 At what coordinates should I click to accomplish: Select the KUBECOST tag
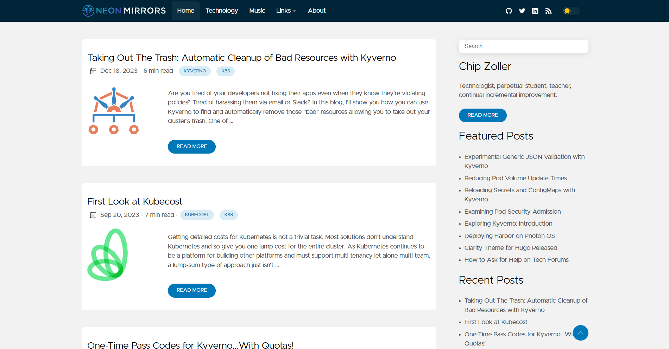pyautogui.click(x=197, y=215)
